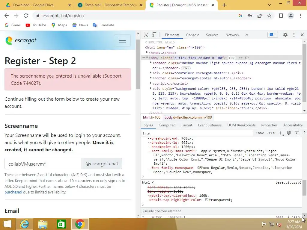Bookmark this page with the star icon
307x230 pixels.
(x=269, y=16)
